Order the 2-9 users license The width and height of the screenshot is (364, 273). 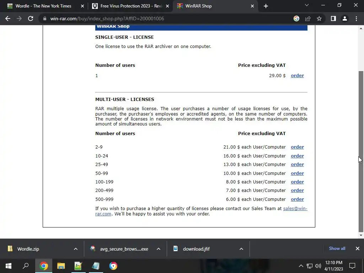(x=297, y=147)
